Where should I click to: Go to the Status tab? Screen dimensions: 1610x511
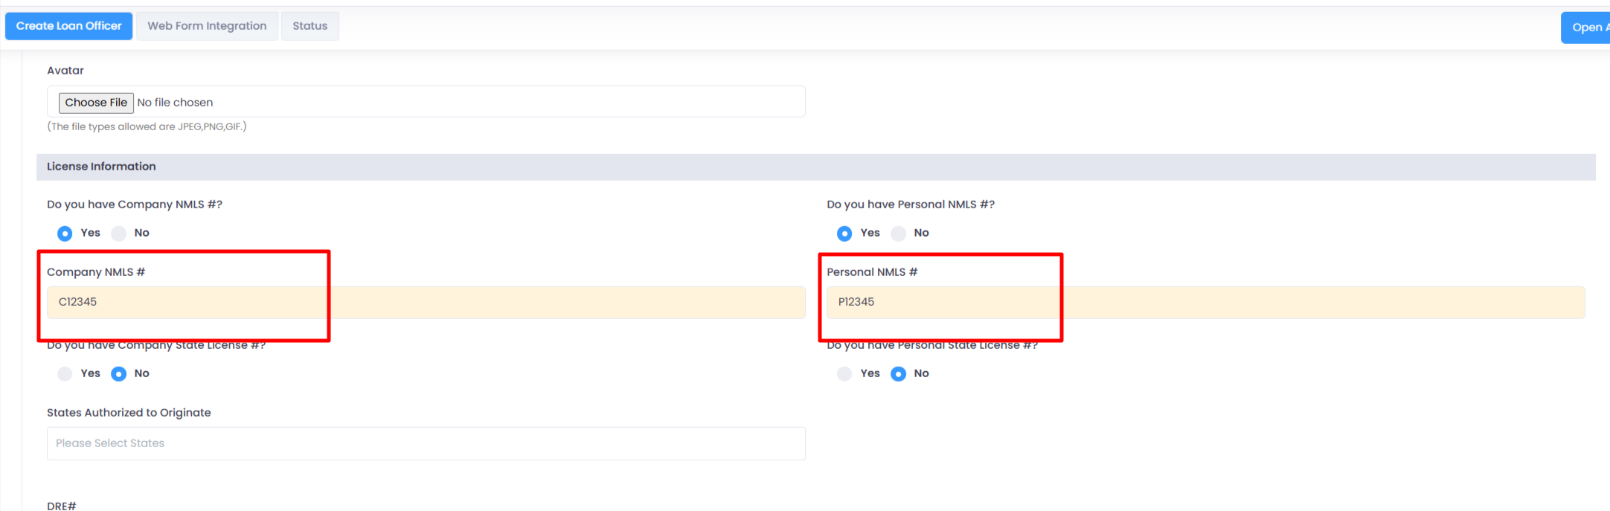point(310,26)
